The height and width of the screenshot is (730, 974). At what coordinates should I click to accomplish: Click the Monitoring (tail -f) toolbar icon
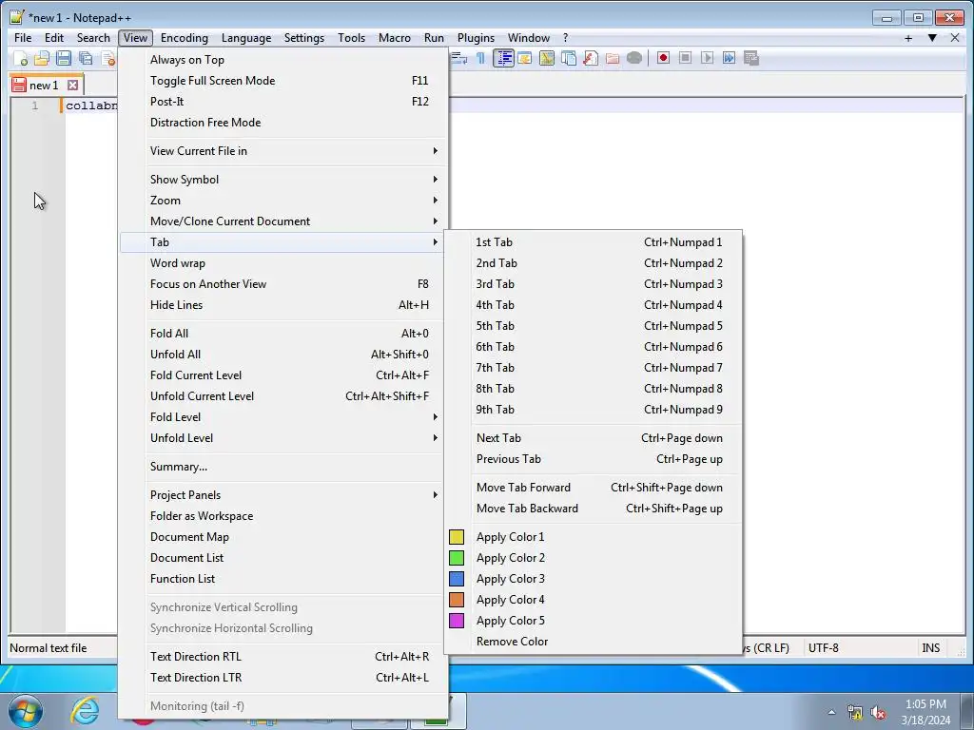[x=634, y=58]
